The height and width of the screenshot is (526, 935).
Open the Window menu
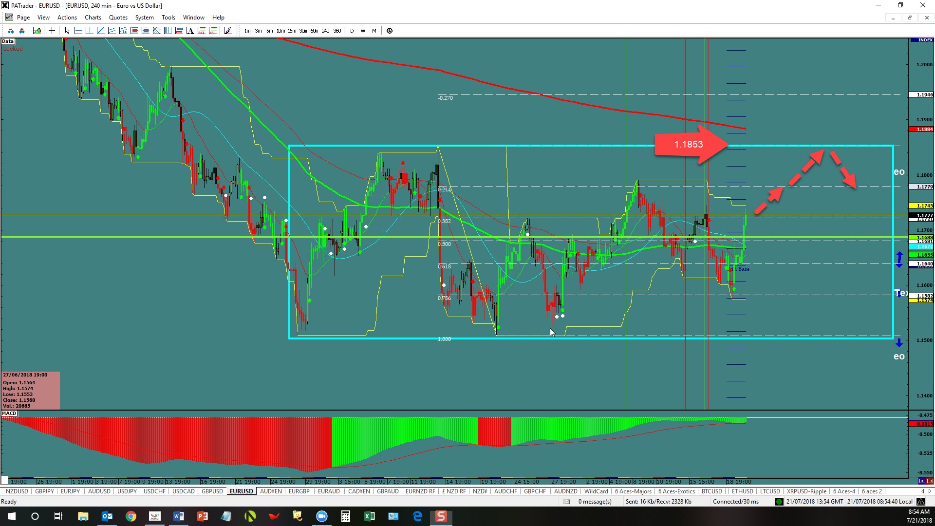coord(194,18)
